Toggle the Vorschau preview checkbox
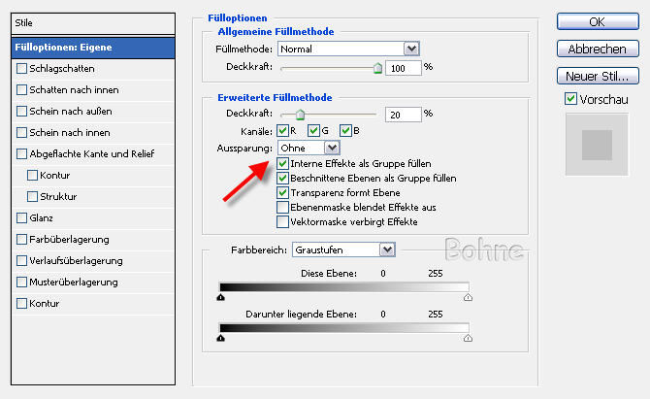 570,99
